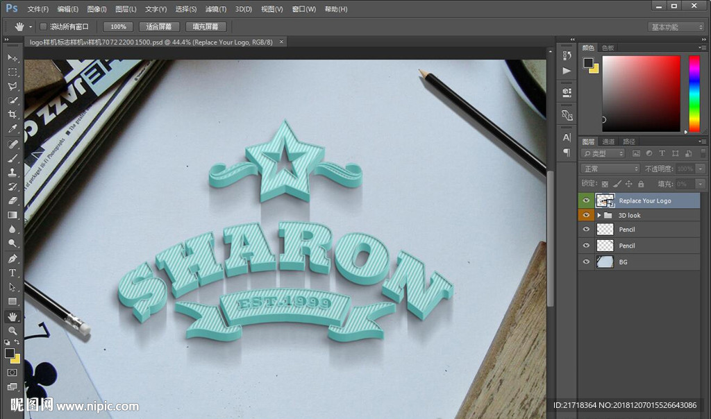
Task: Expand the 3D look layer group
Action: [599, 216]
